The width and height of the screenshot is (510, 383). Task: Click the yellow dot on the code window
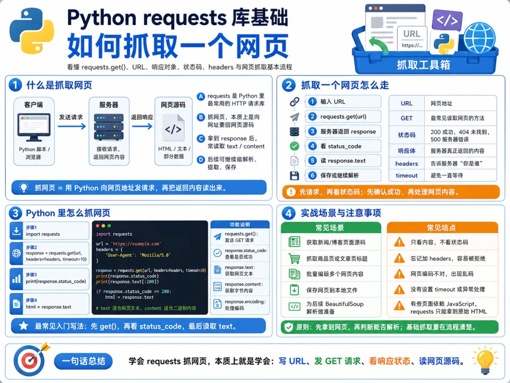(x=103, y=226)
